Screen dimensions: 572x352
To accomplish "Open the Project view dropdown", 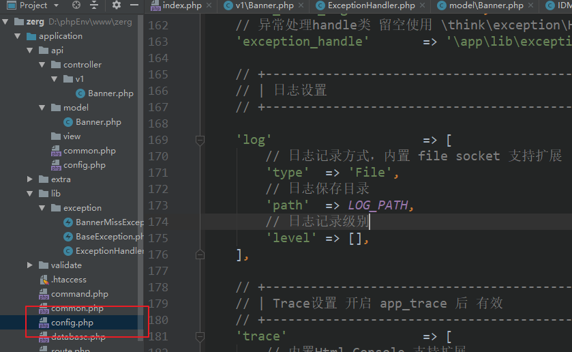I will [56, 5].
